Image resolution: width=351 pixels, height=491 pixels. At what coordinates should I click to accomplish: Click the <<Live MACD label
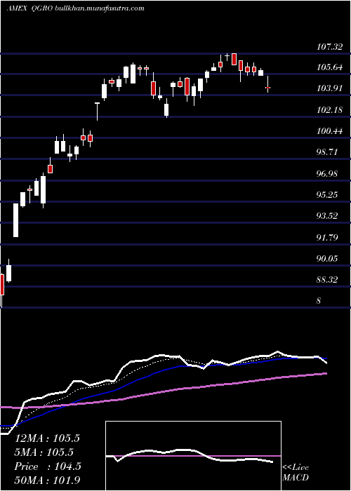click(x=296, y=473)
